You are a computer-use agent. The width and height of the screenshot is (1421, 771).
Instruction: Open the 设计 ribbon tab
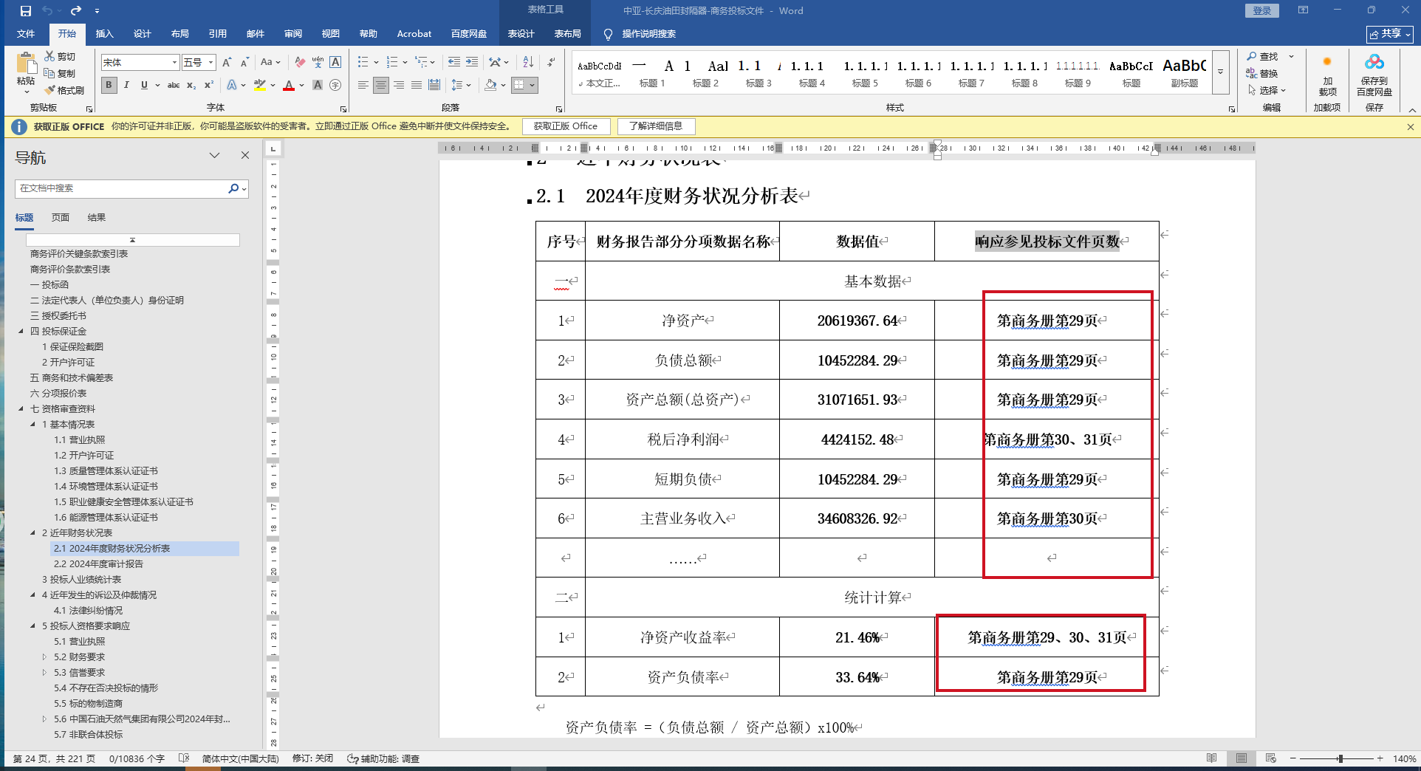tap(143, 33)
